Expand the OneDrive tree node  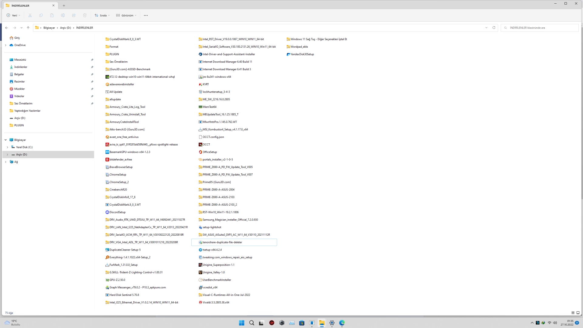[x=5, y=45]
